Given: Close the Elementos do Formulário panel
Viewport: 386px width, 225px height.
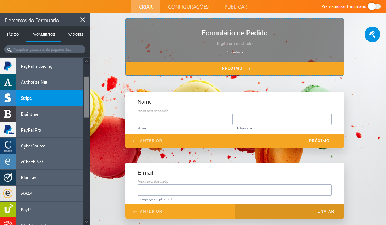Looking at the screenshot, I should 83,19.
